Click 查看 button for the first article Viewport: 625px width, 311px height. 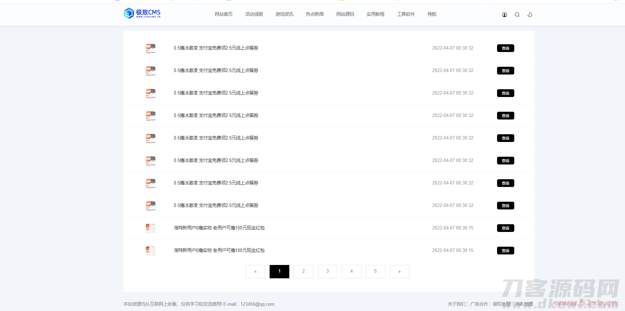[x=505, y=48]
